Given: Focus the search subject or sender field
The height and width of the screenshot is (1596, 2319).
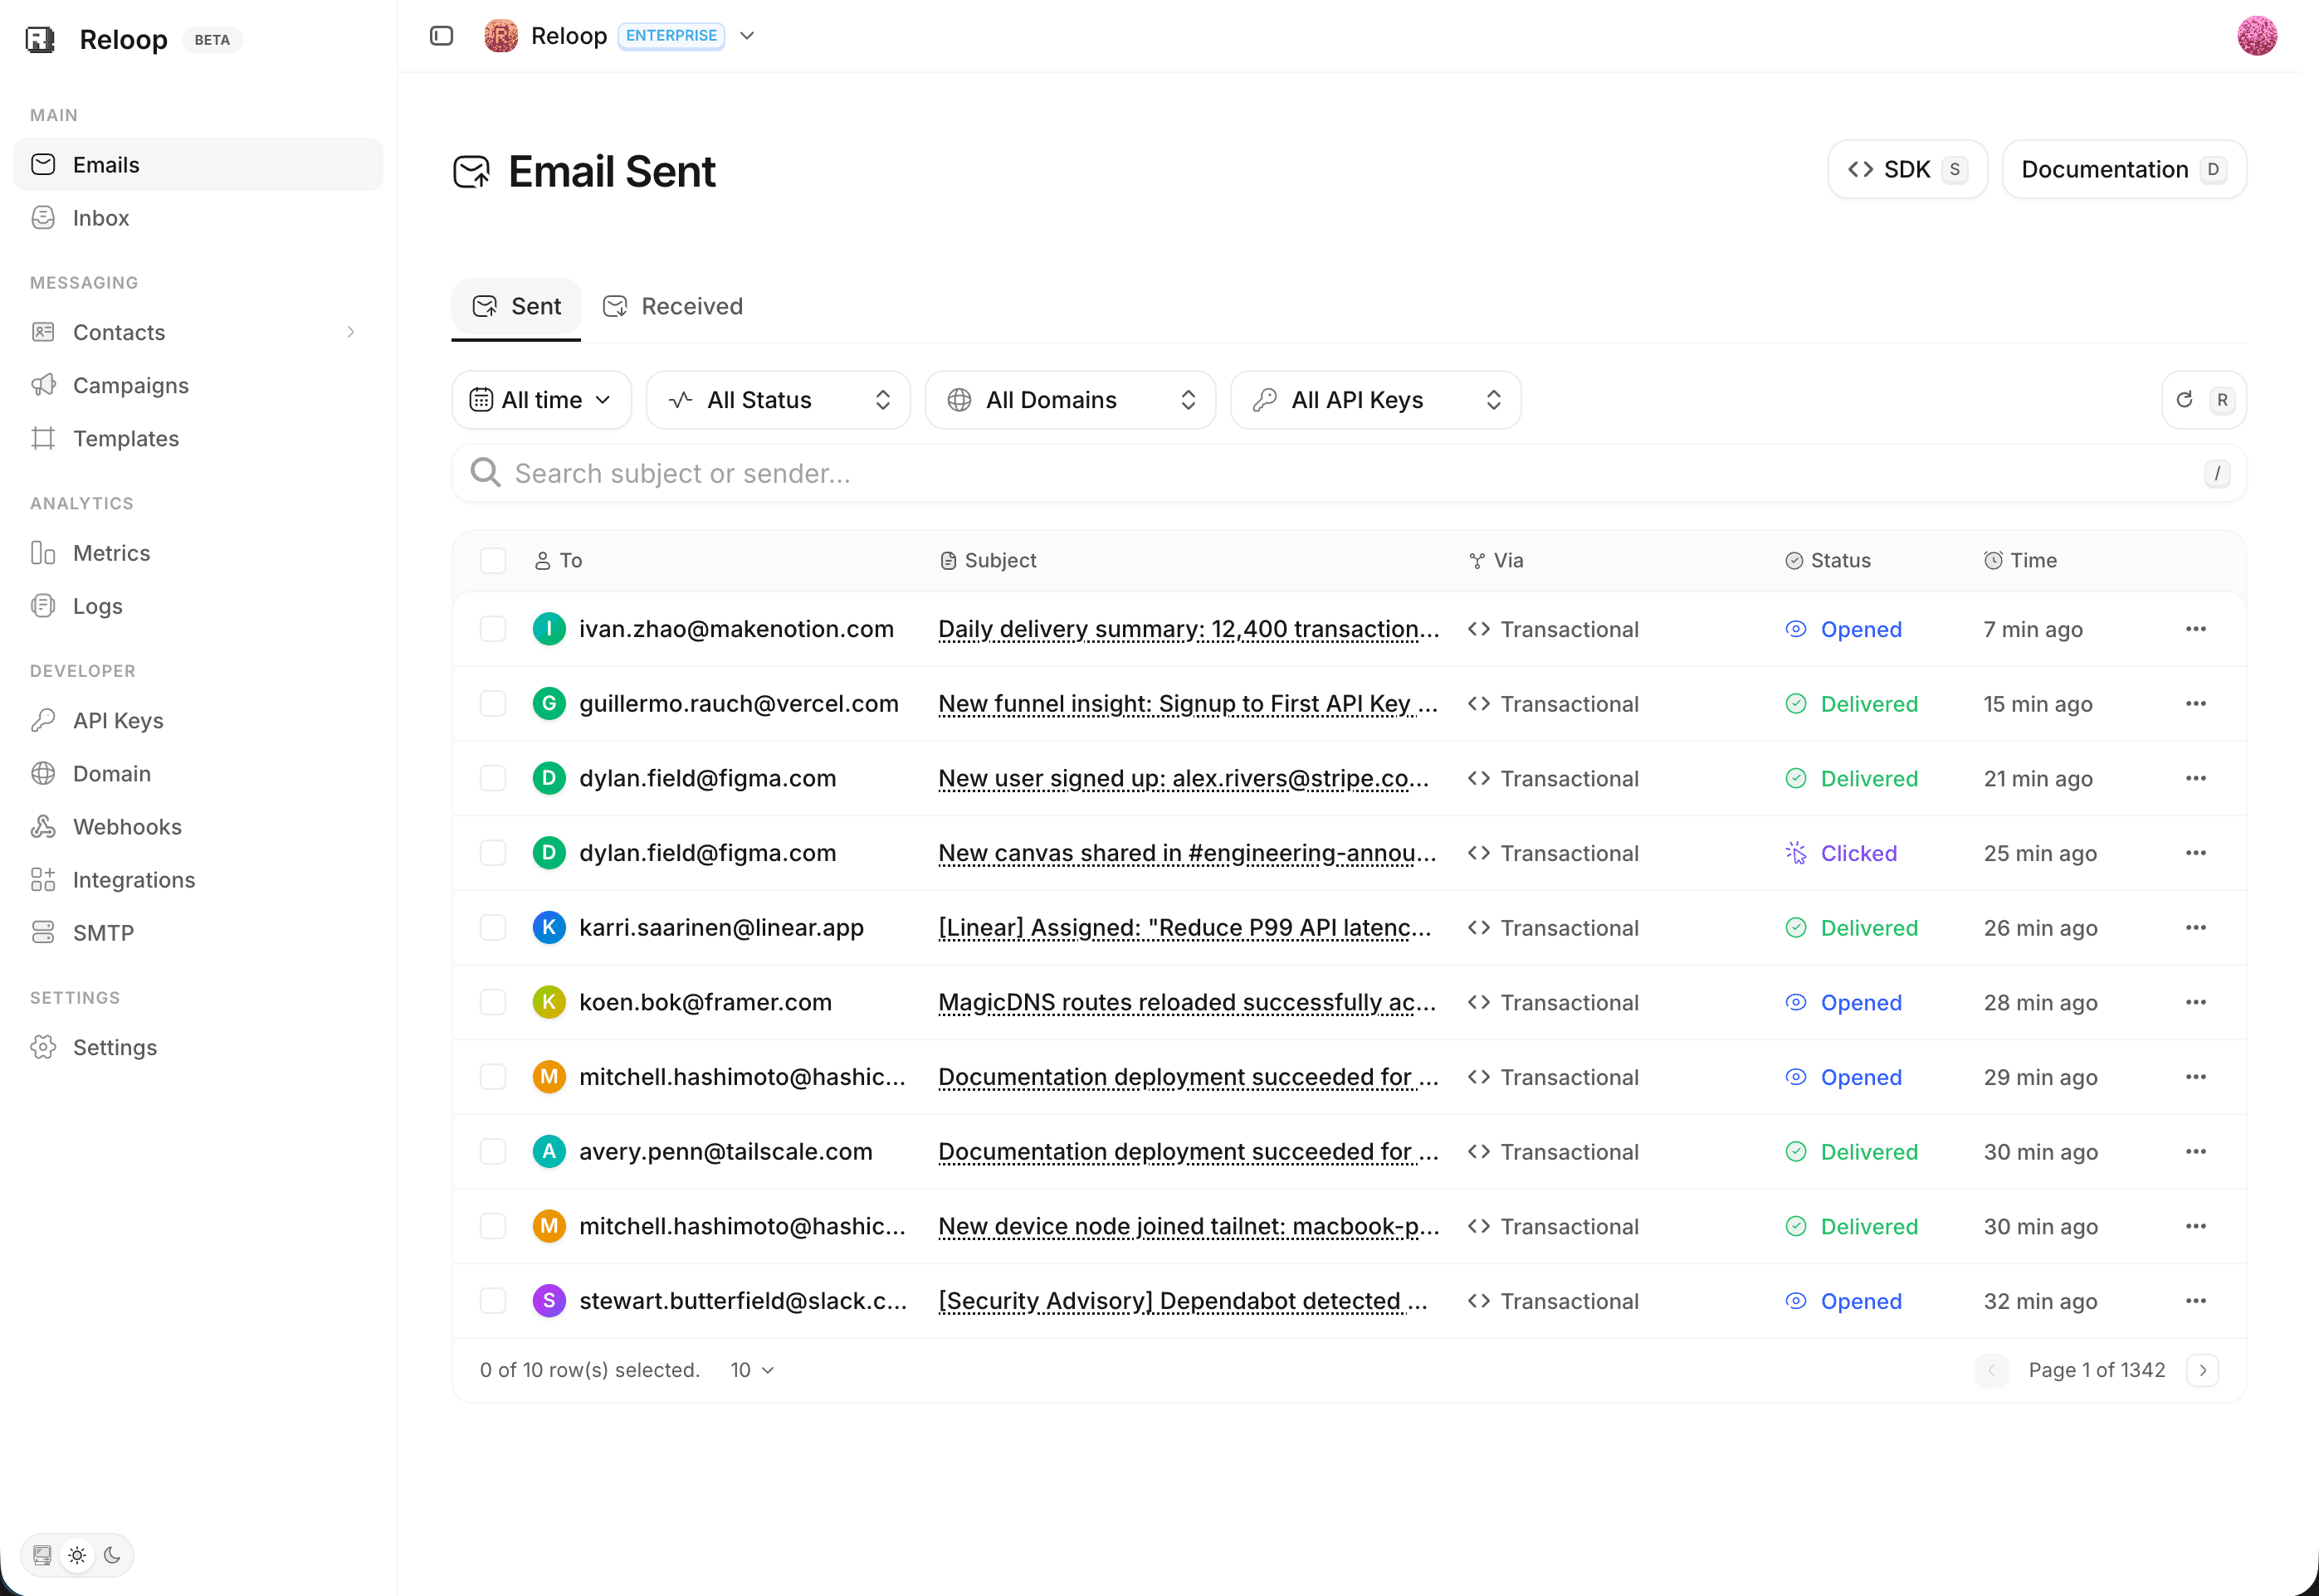Looking at the screenshot, I should [x=1349, y=473].
